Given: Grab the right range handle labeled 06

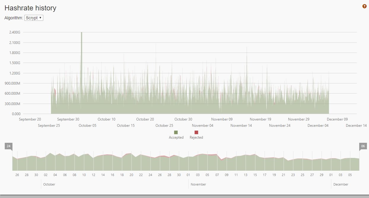Looking at the screenshot, I should tap(363, 146).
